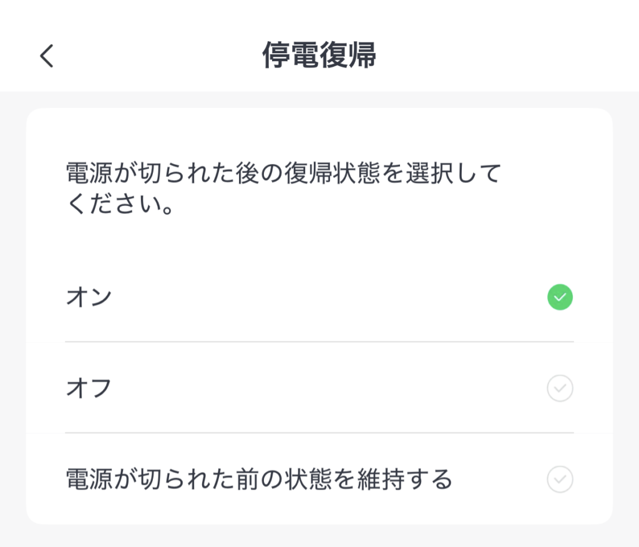Tap the back arrow to leave 停電復帰 screen
Screen dimensions: 639x547
(45, 56)
